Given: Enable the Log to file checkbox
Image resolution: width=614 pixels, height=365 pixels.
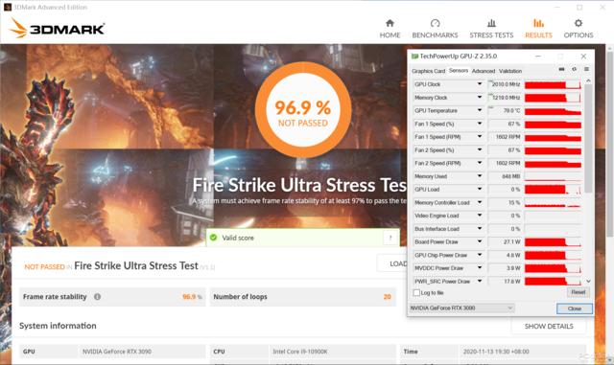Looking at the screenshot, I should [x=416, y=292].
